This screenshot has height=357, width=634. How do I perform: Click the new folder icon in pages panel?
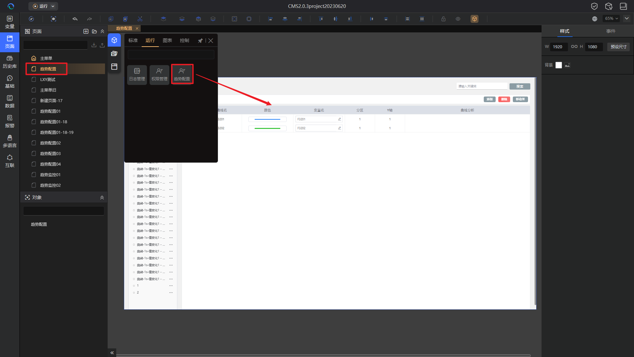click(x=94, y=31)
